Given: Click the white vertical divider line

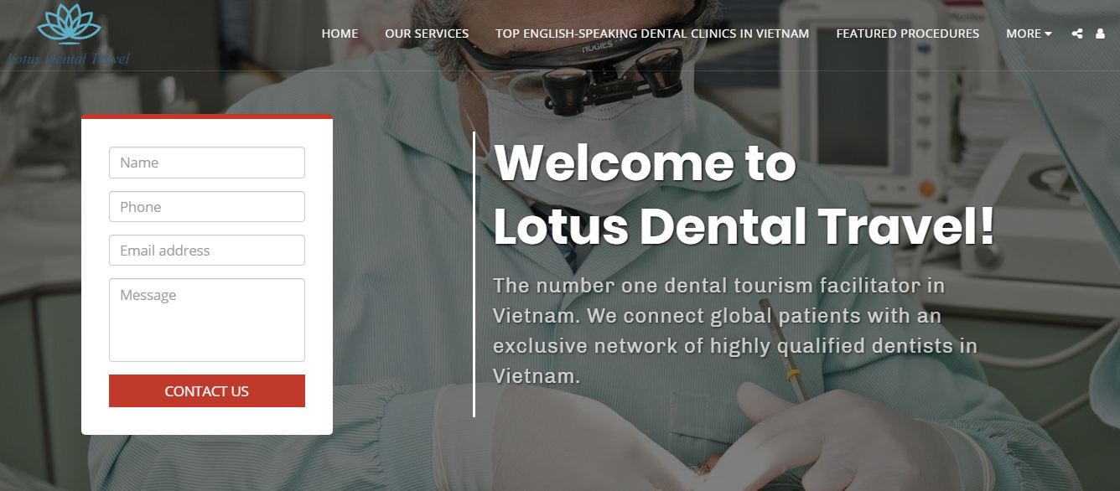Looking at the screenshot, I should click(474, 274).
